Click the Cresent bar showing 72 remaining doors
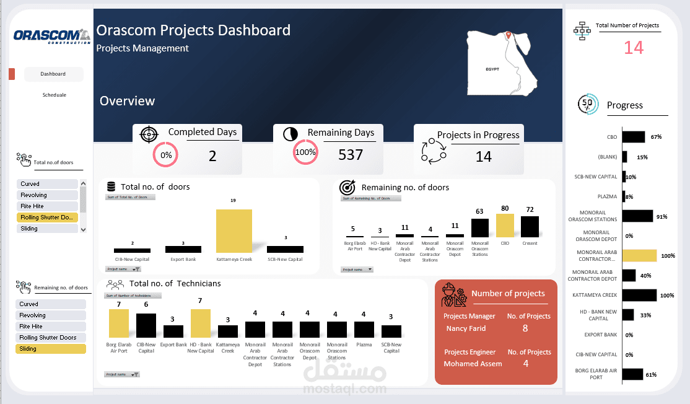 [530, 227]
